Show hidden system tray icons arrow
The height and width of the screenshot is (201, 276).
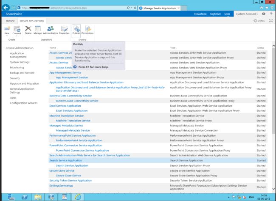pyautogui.click(x=228, y=197)
